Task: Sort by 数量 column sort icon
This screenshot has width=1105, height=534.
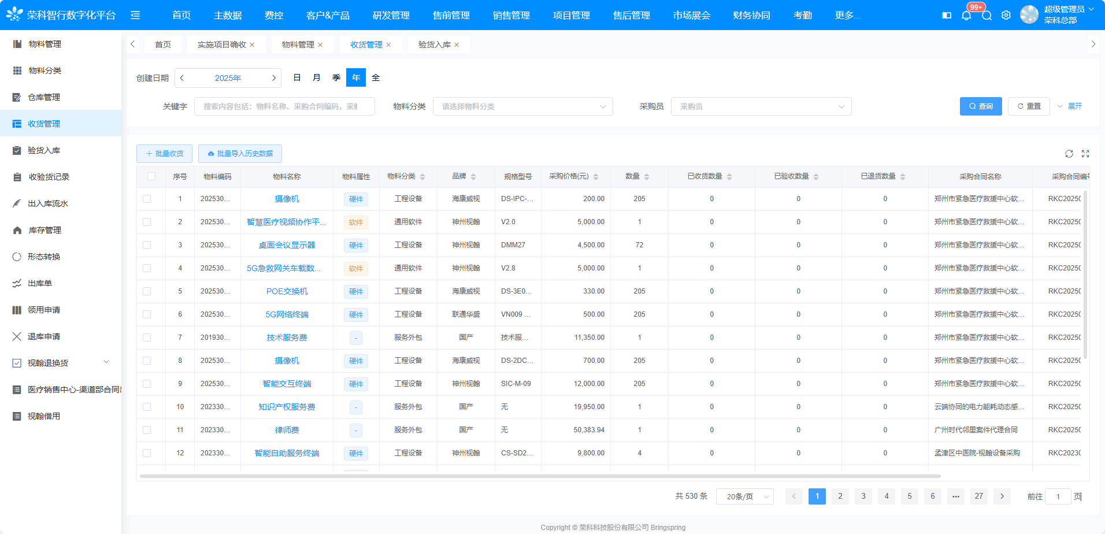Action: click(646, 177)
